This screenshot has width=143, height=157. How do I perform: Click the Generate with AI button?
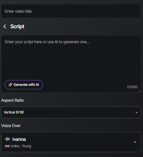[24, 85]
